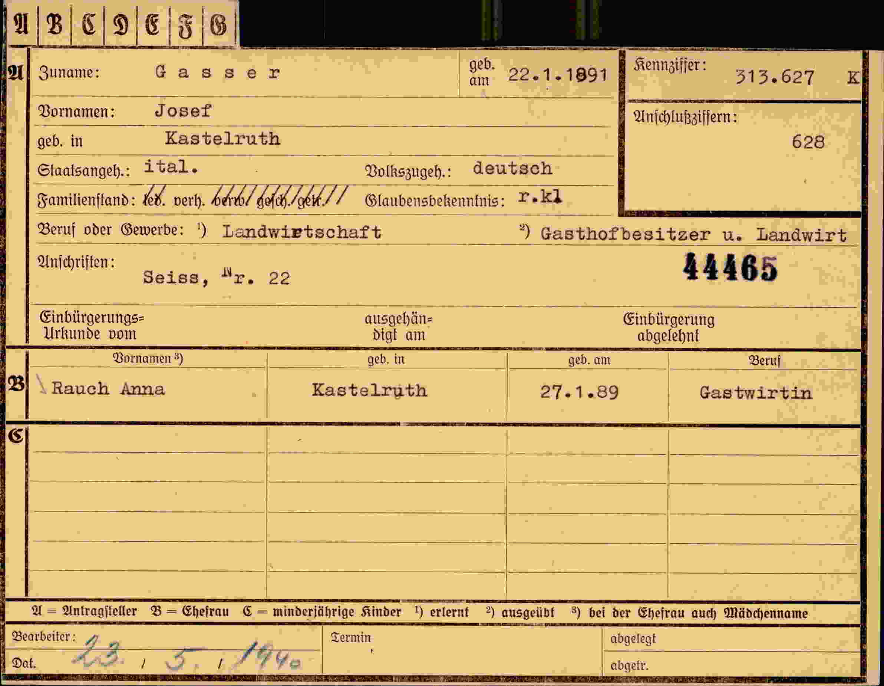Select index tab letter E
This screenshot has height=686, width=884.
tap(153, 24)
